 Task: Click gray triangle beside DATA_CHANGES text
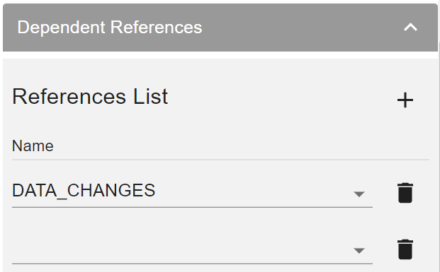click(359, 194)
